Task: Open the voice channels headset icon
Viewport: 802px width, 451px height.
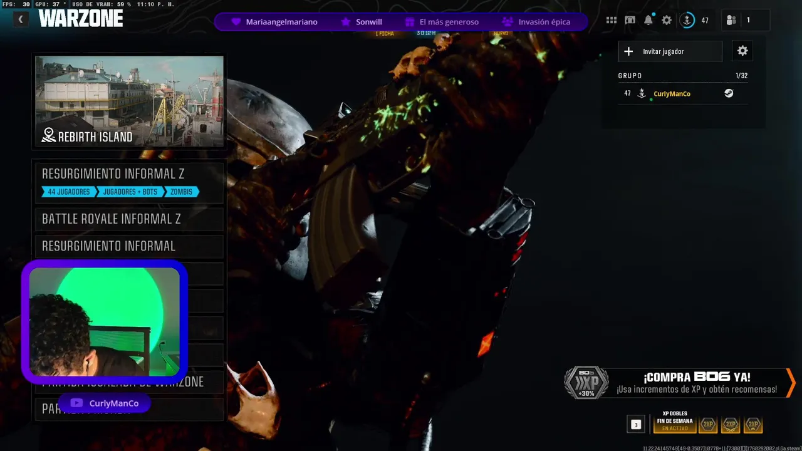Action: [x=630, y=20]
